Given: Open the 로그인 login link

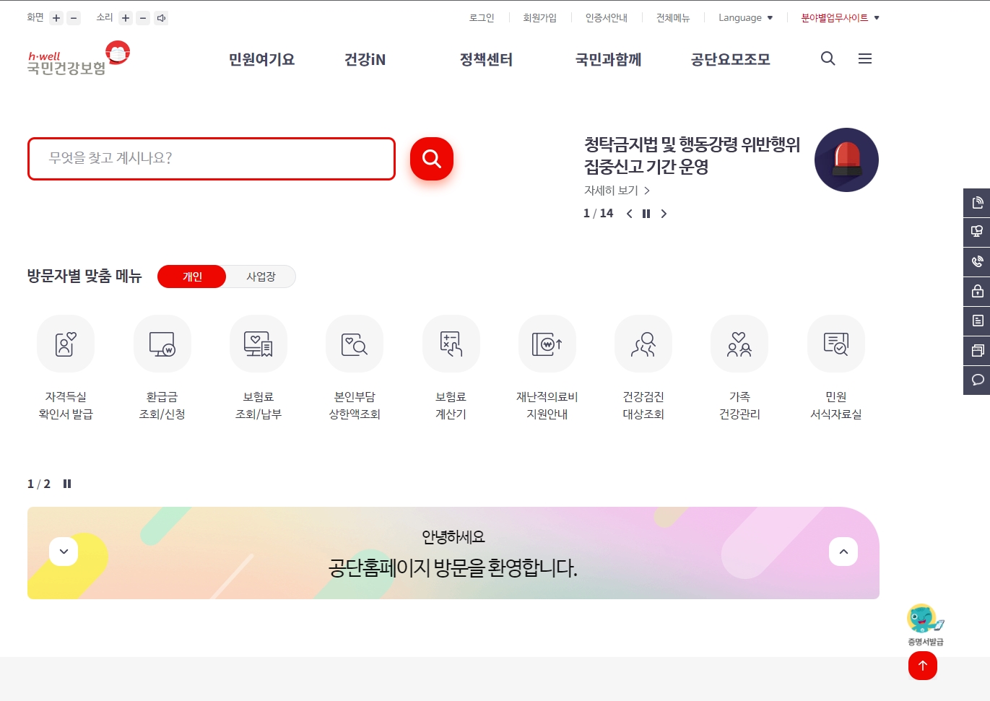Looking at the screenshot, I should [482, 18].
